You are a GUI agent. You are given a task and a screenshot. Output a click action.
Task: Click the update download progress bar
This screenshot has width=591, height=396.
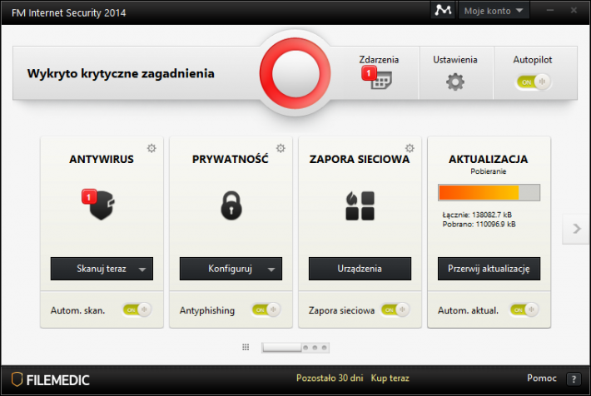click(489, 192)
